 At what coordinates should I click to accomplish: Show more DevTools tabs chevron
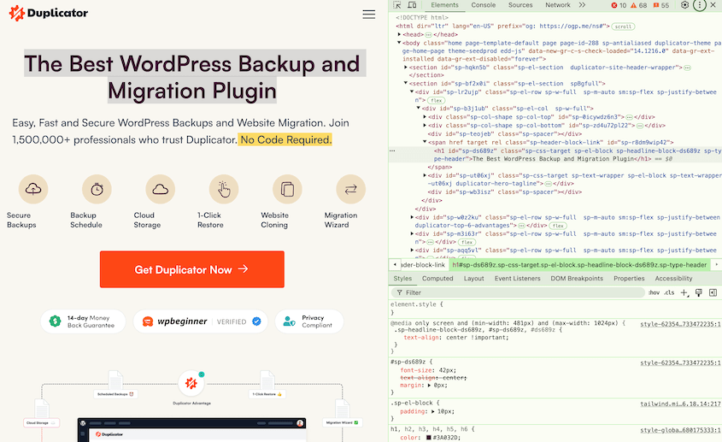pos(582,5)
